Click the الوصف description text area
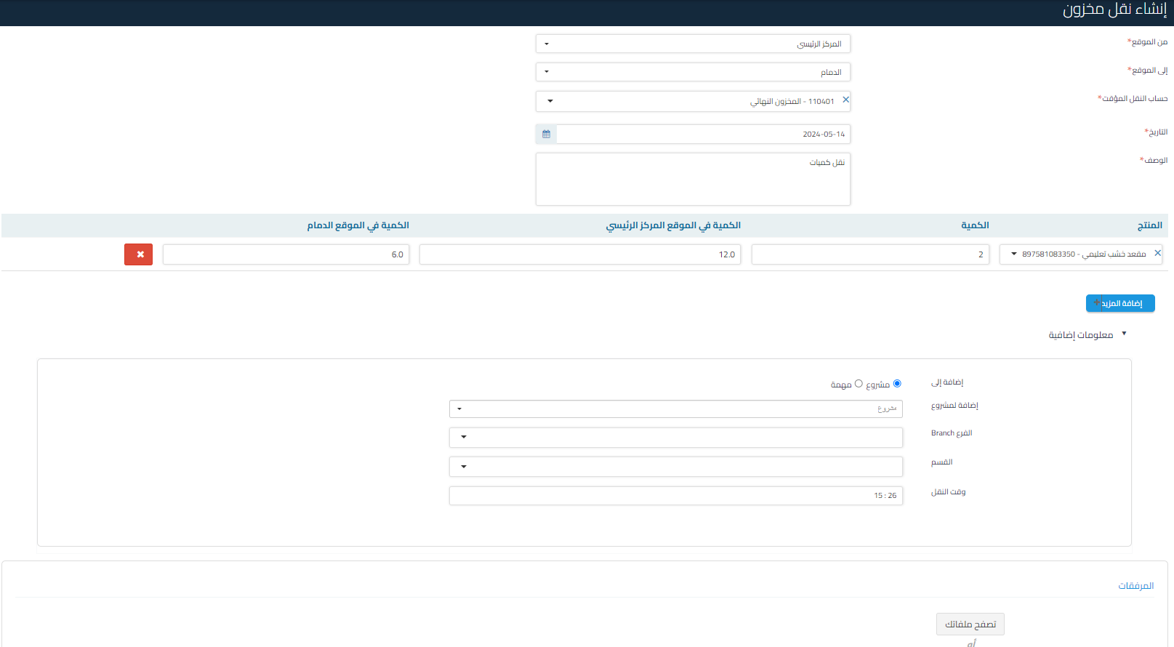The image size is (1174, 647). tap(693, 179)
